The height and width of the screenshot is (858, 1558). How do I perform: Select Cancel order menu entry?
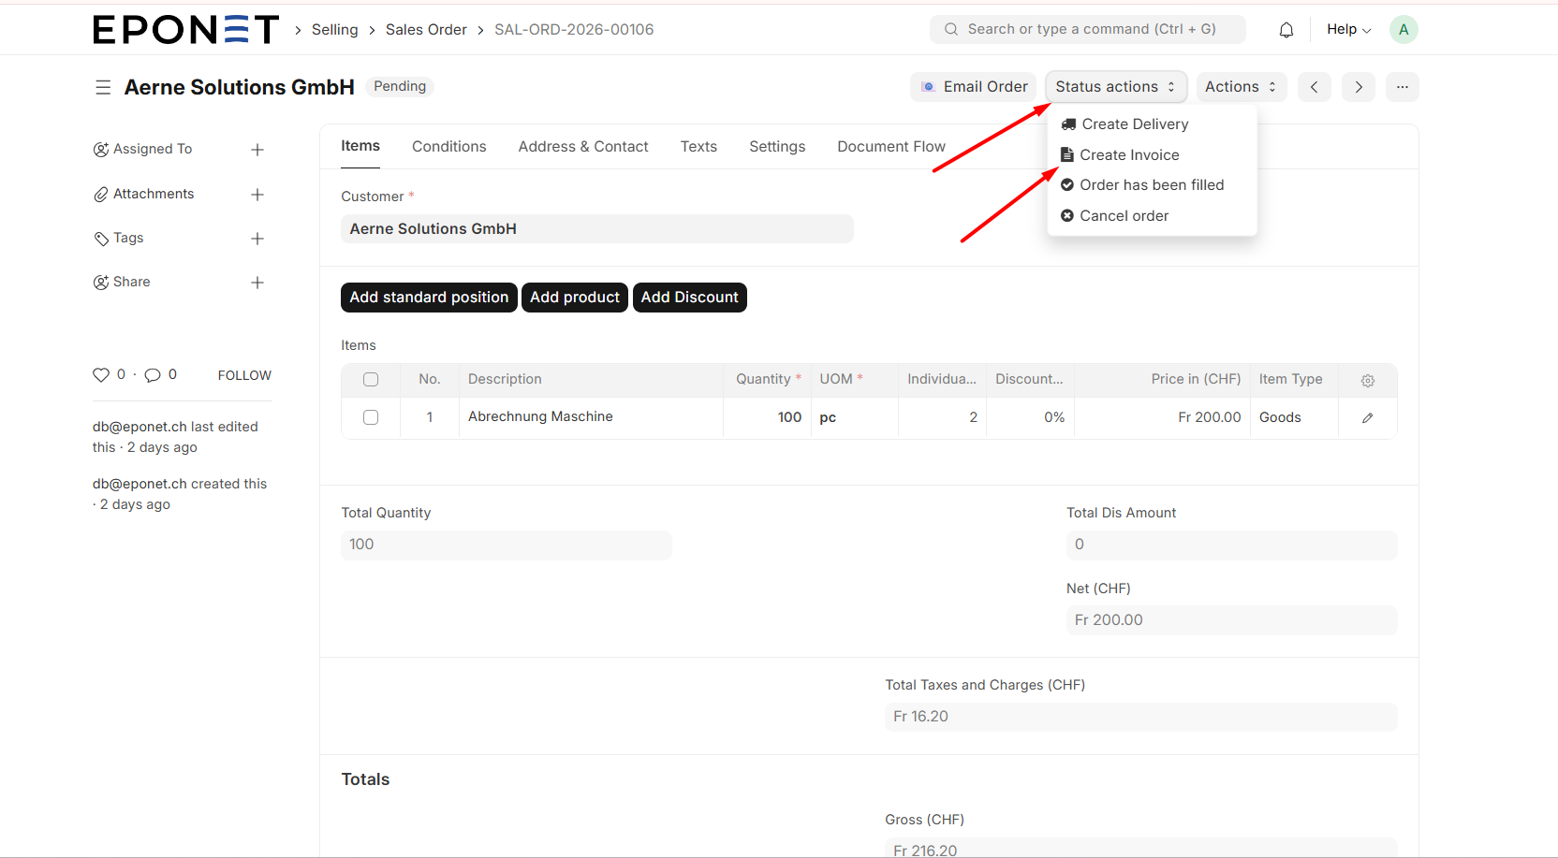[1124, 216]
